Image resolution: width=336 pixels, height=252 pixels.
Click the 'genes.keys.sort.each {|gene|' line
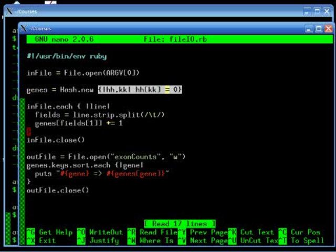point(85,165)
